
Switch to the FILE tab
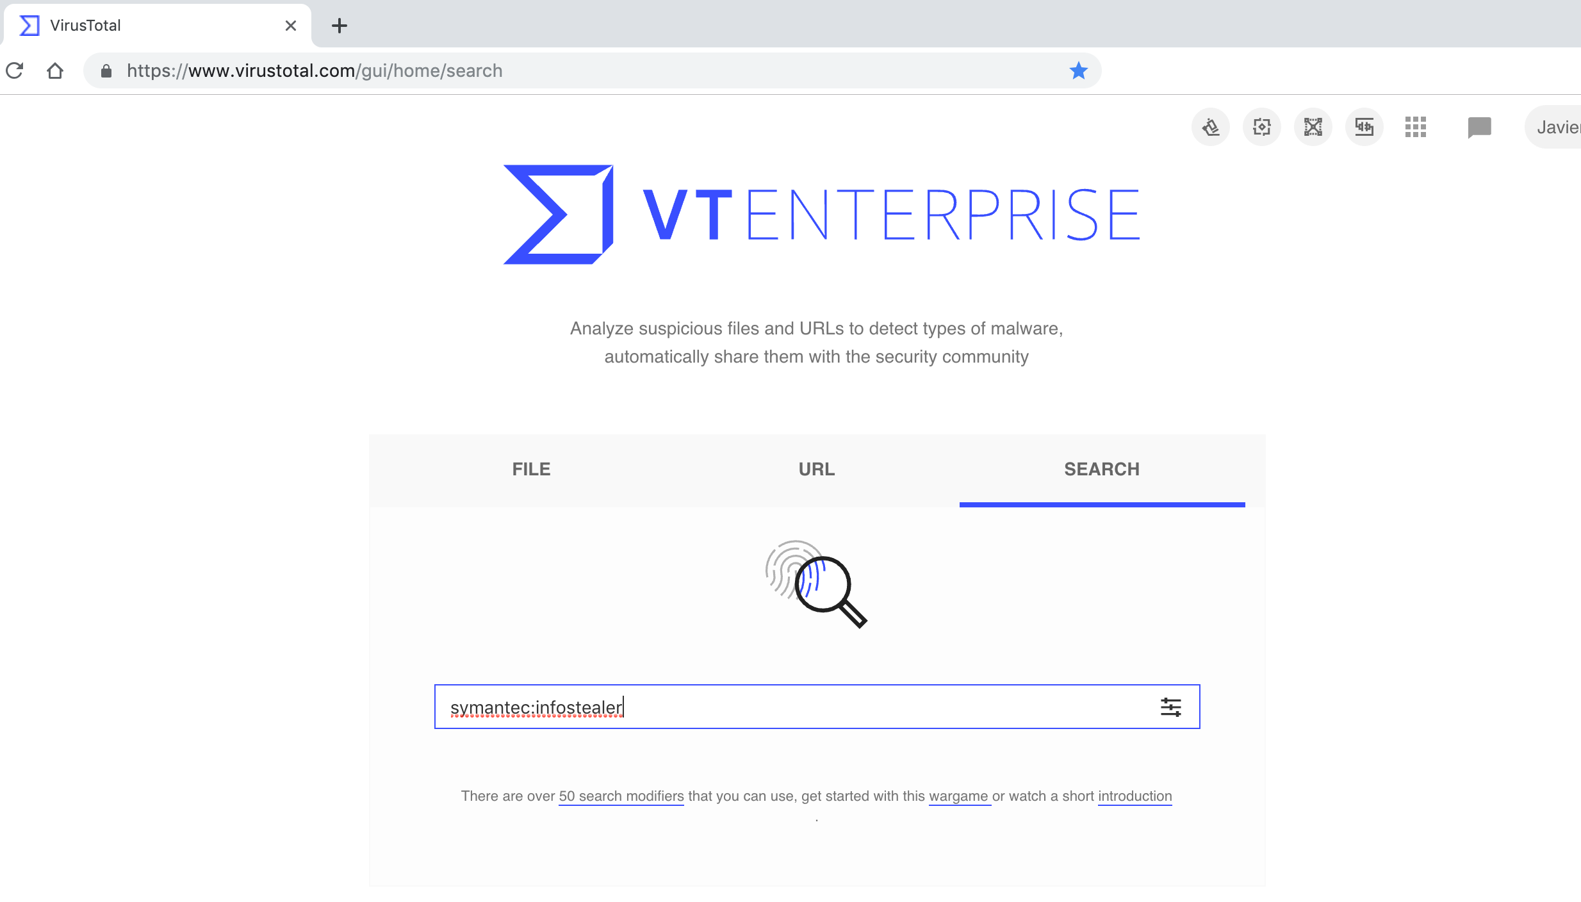pyautogui.click(x=531, y=469)
